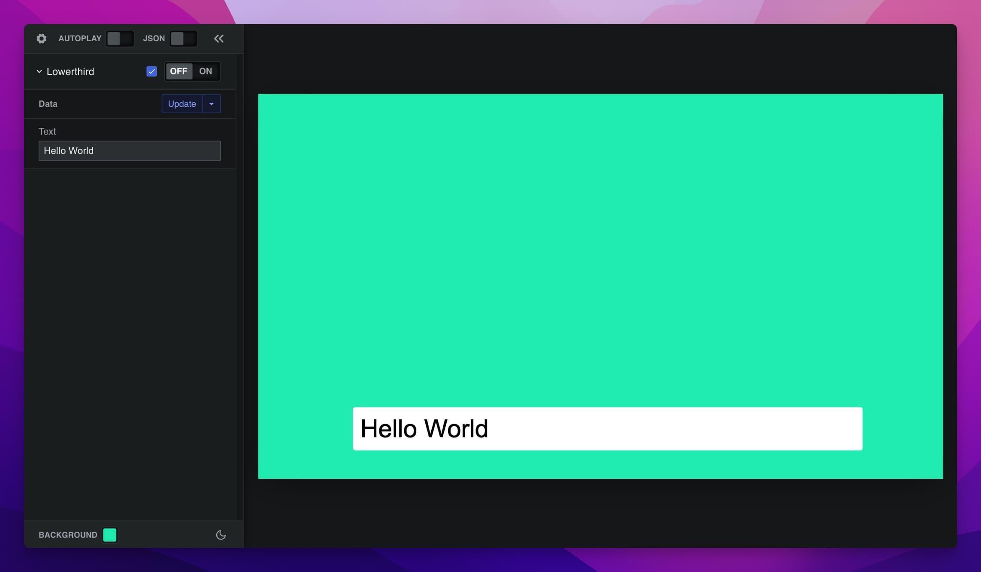
Task: Open the Update button dropdown arrow
Action: point(212,104)
